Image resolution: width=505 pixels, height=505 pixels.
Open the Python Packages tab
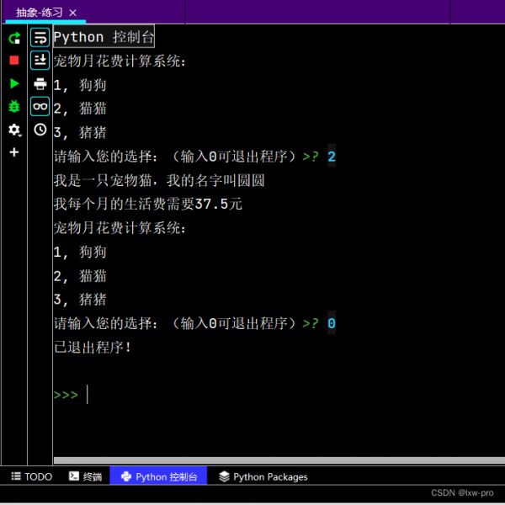click(263, 476)
